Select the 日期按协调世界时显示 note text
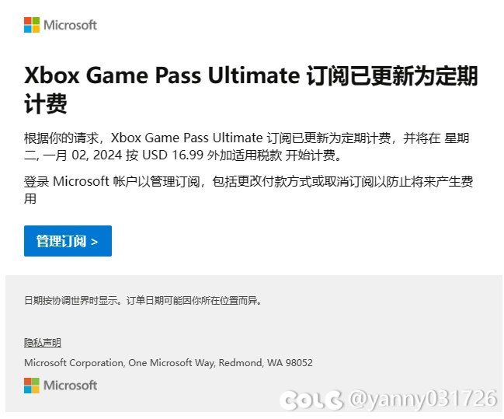Image resolution: width=504 pixels, height=419 pixels. (73, 301)
